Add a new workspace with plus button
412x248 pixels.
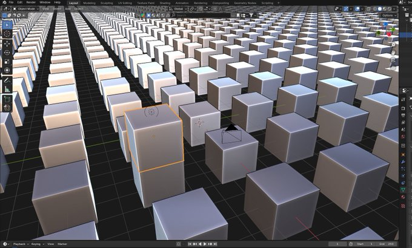[x=279, y=3]
